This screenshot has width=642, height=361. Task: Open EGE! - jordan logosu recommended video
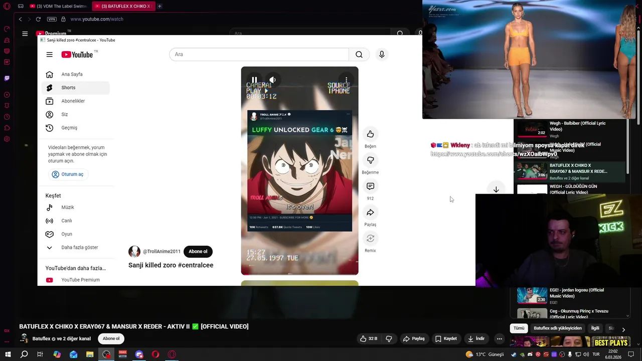coord(571,296)
